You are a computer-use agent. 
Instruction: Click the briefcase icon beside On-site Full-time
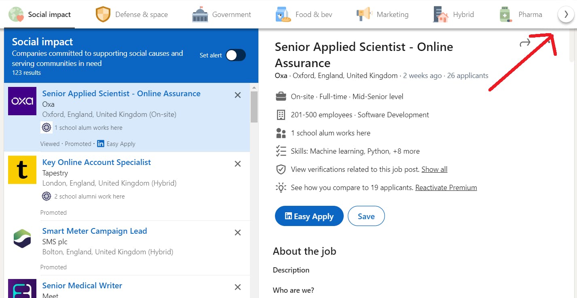click(x=281, y=97)
